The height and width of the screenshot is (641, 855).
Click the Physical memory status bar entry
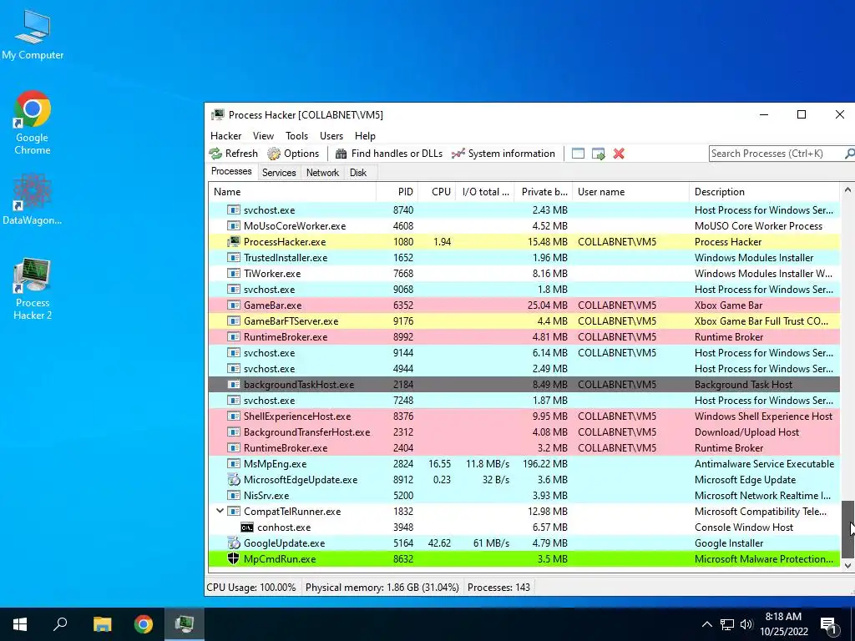pyautogui.click(x=382, y=587)
